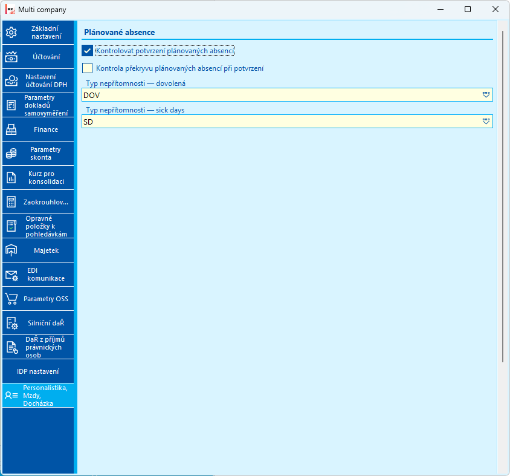
Task: Click the Parametry skonta coins icon
Action: pos(11,154)
